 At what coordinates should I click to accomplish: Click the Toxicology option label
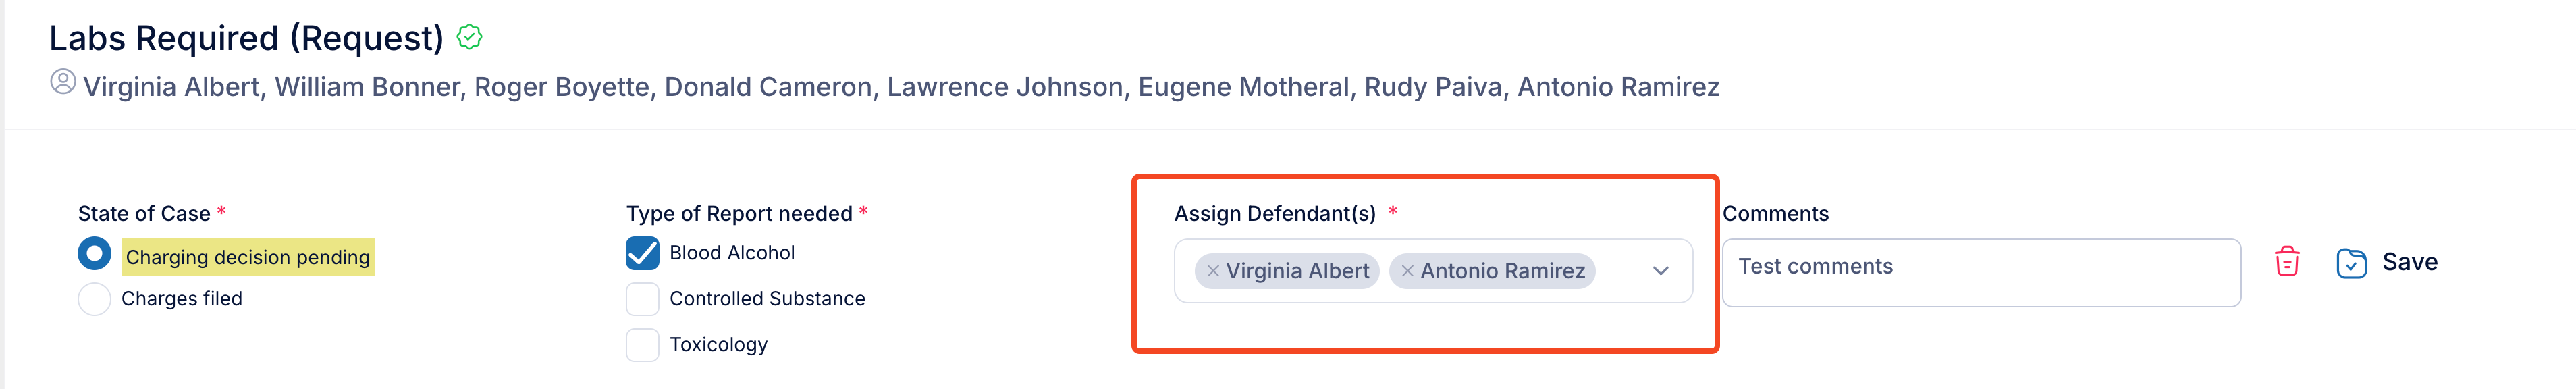coord(718,345)
